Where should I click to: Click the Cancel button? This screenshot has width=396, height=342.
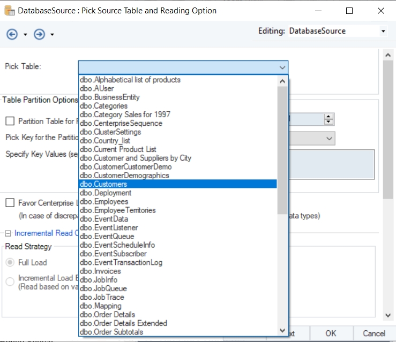pyautogui.click(x=373, y=333)
